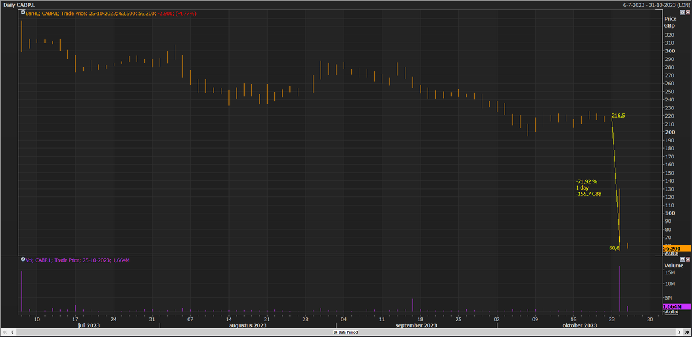Click the 'oktober 2023' month label

click(x=581, y=325)
